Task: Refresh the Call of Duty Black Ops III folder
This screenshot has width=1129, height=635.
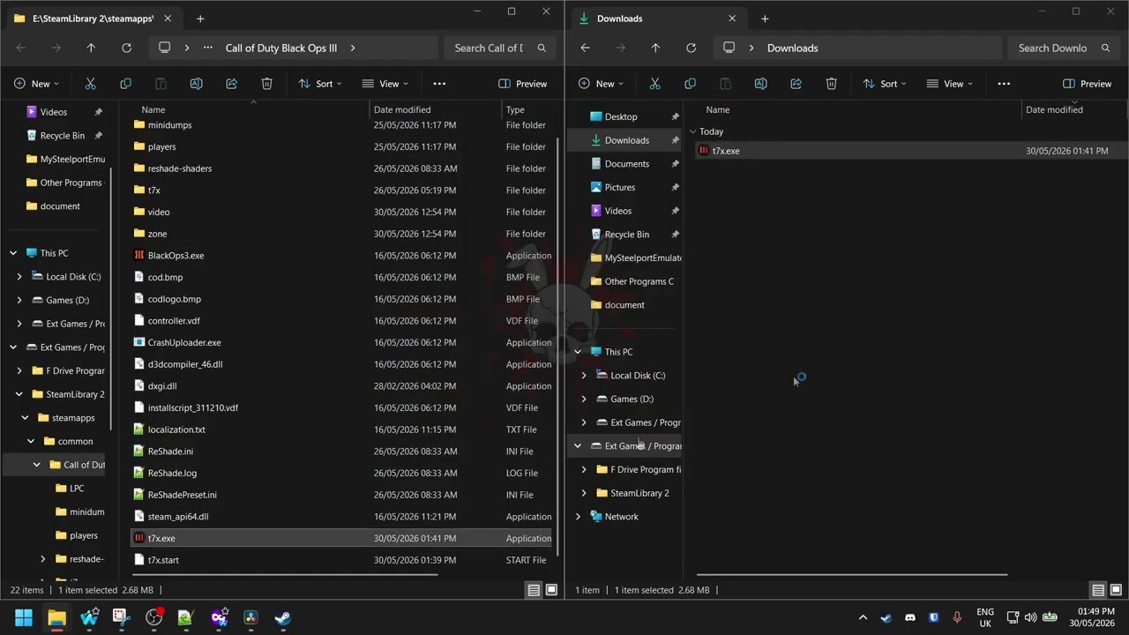Action: pyautogui.click(x=126, y=48)
